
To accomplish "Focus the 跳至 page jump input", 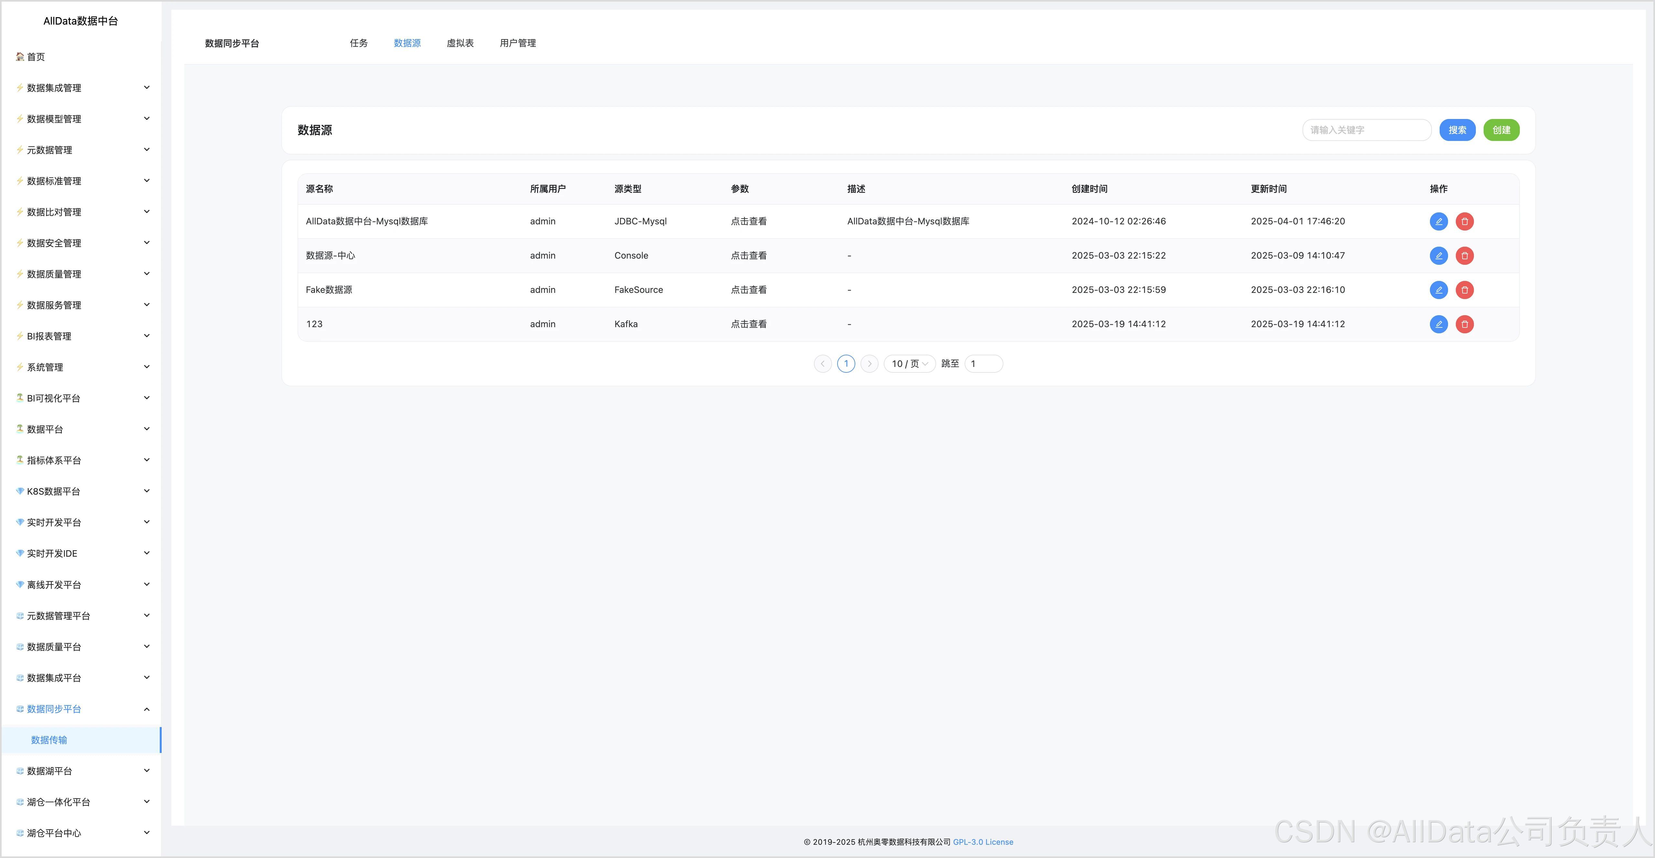I will [x=984, y=363].
